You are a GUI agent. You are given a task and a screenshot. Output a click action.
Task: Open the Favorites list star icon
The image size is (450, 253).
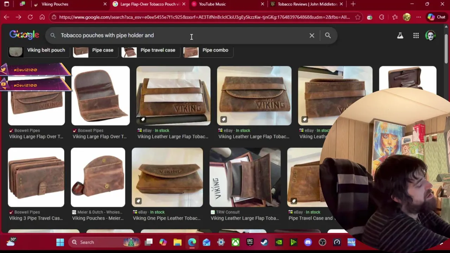pyautogui.click(x=394, y=17)
